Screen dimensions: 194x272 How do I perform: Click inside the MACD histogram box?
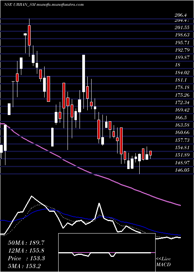(x=107, y=253)
